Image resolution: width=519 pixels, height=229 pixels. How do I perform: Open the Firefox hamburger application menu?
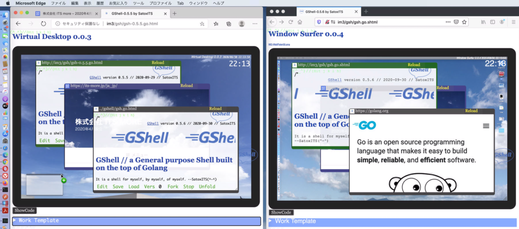point(512,22)
